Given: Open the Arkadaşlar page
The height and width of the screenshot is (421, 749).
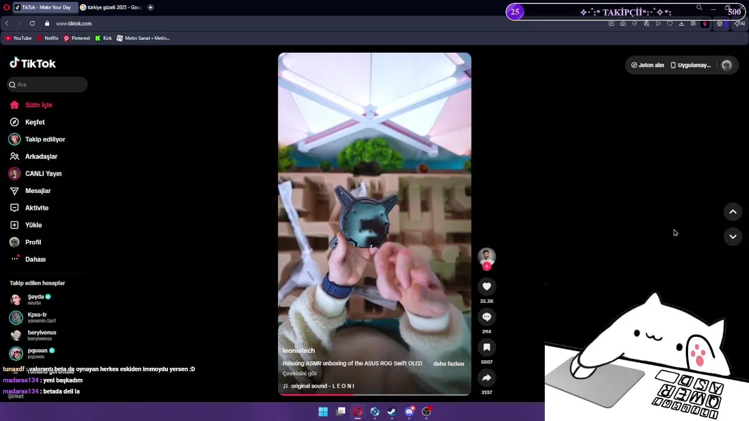Looking at the screenshot, I should [x=33, y=157].
